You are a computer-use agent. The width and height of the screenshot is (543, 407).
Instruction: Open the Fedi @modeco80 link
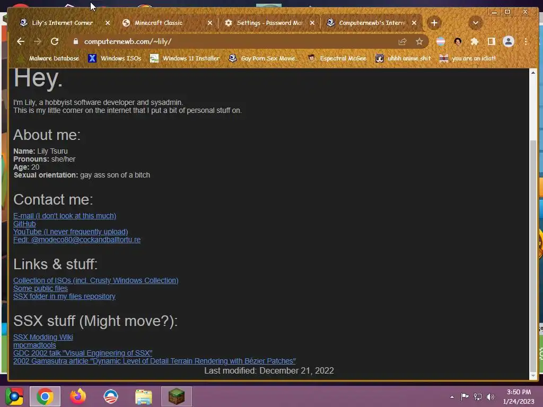[77, 240]
